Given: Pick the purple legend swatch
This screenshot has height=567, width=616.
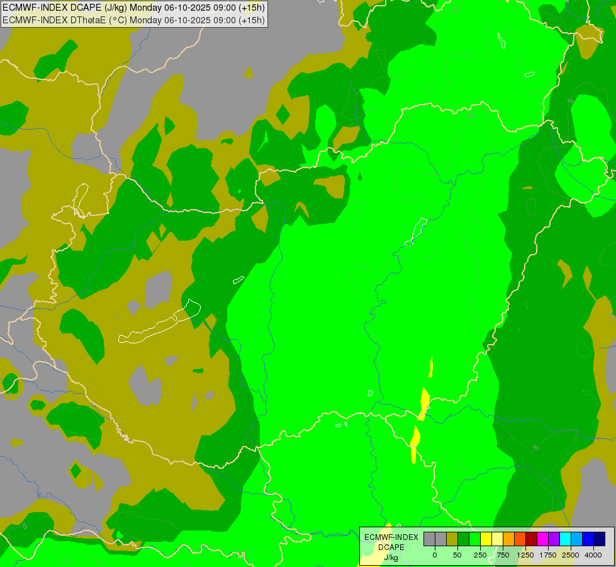Looking at the screenshot, I should pyautogui.click(x=554, y=539).
